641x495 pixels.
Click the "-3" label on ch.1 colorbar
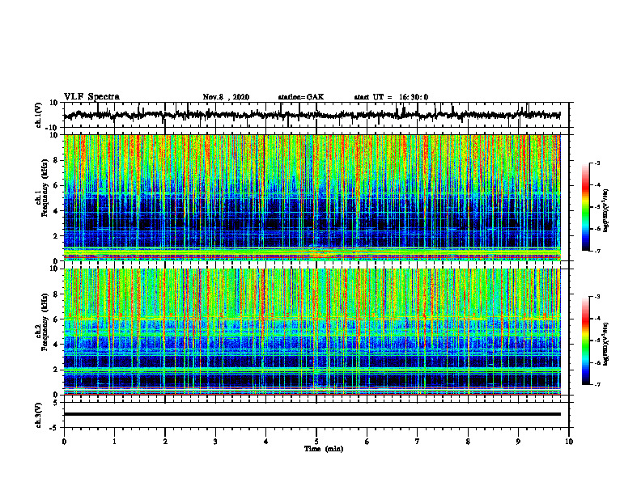[596, 163]
